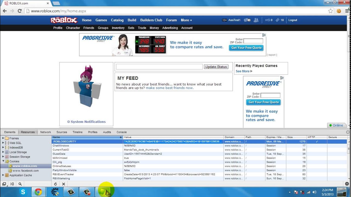Switch to the Timeline tab
This screenshot has width=351, height=197.
point(78,132)
